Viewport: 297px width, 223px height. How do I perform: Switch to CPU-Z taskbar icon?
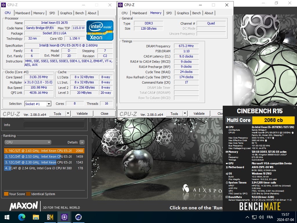pos(64,217)
